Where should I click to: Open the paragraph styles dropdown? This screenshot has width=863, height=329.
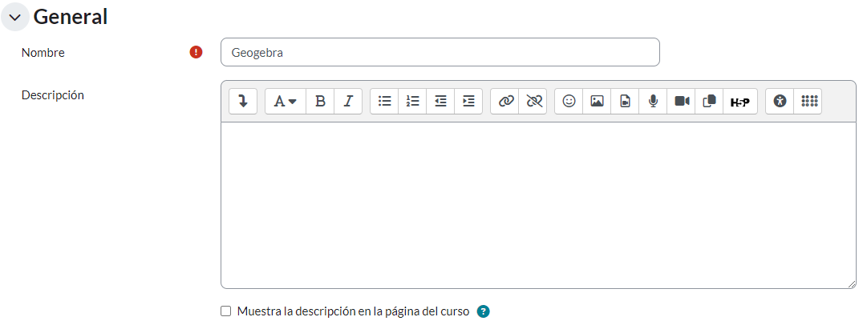pyautogui.click(x=286, y=102)
